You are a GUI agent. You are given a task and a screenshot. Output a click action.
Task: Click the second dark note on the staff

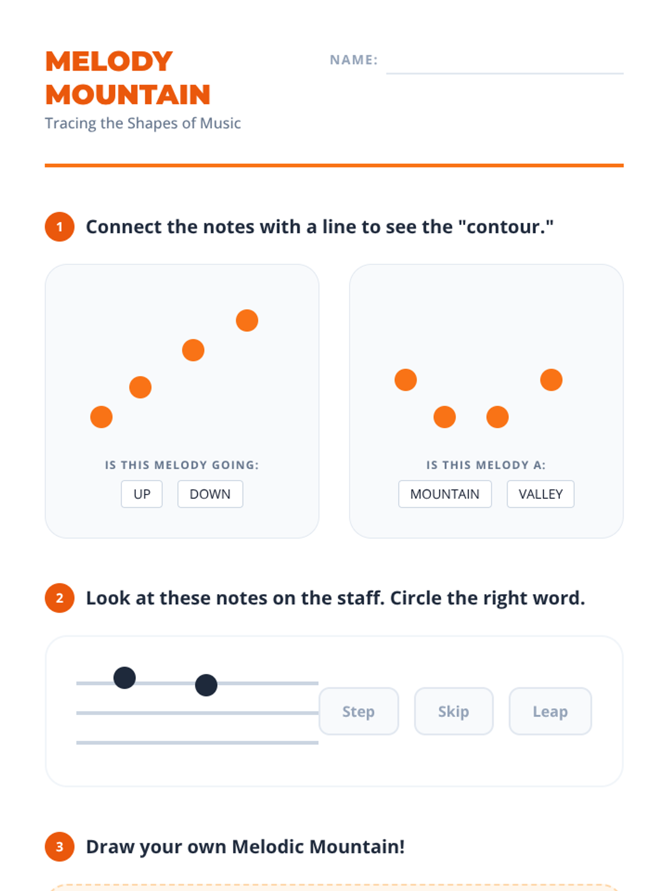click(x=206, y=685)
